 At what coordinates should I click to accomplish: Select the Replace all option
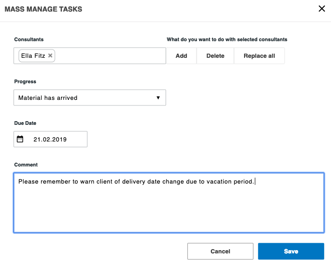click(259, 56)
